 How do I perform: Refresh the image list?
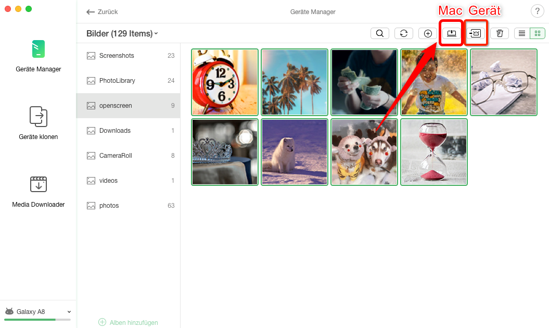pos(404,33)
